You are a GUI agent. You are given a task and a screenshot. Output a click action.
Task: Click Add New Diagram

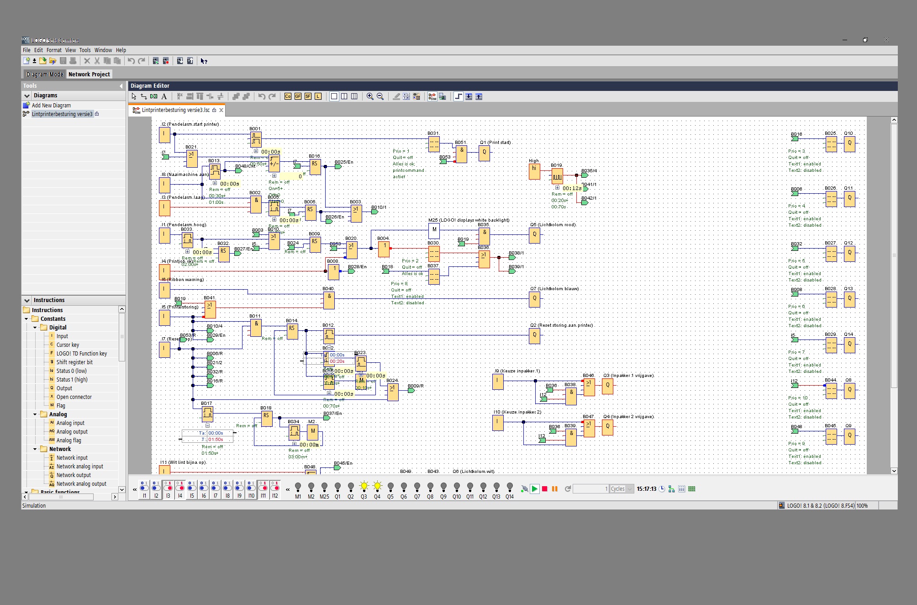[x=51, y=106]
